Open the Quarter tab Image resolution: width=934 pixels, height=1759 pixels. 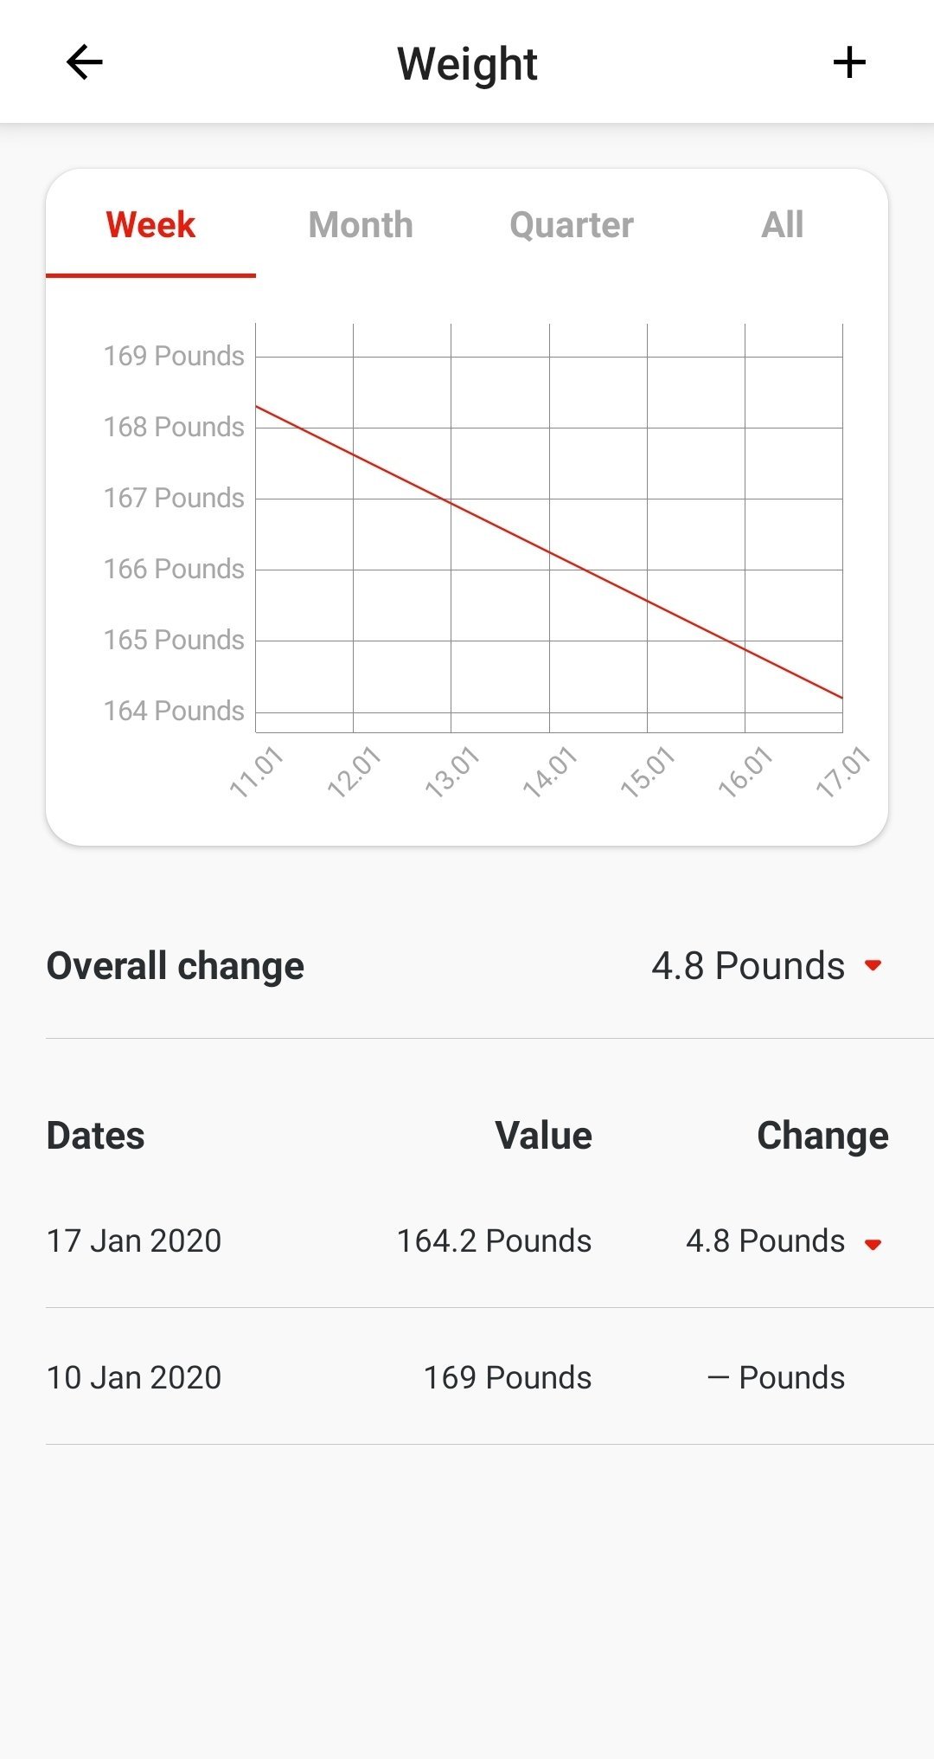pyautogui.click(x=572, y=225)
